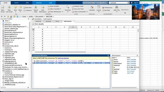Viewport: 164px width, 92px height.
Task: Click the documentation search field
Action: click(x=119, y=3)
